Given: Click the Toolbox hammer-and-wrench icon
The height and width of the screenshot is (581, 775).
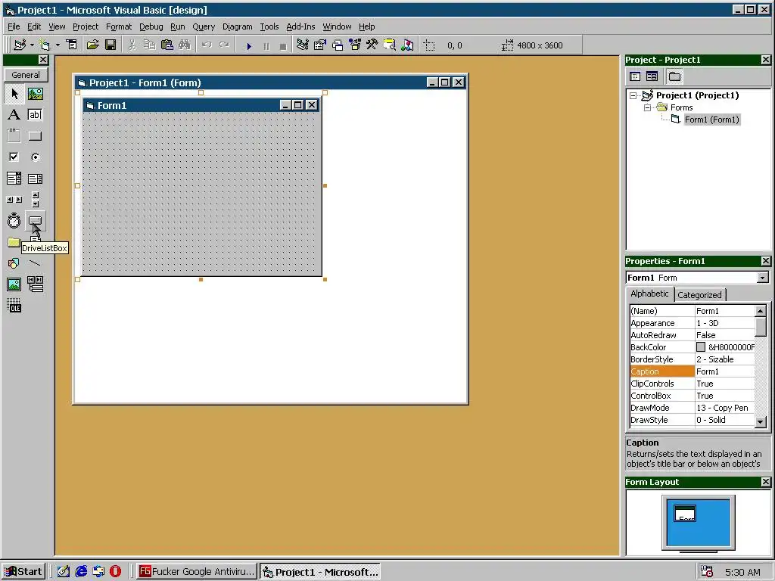Looking at the screenshot, I should click(x=372, y=45).
